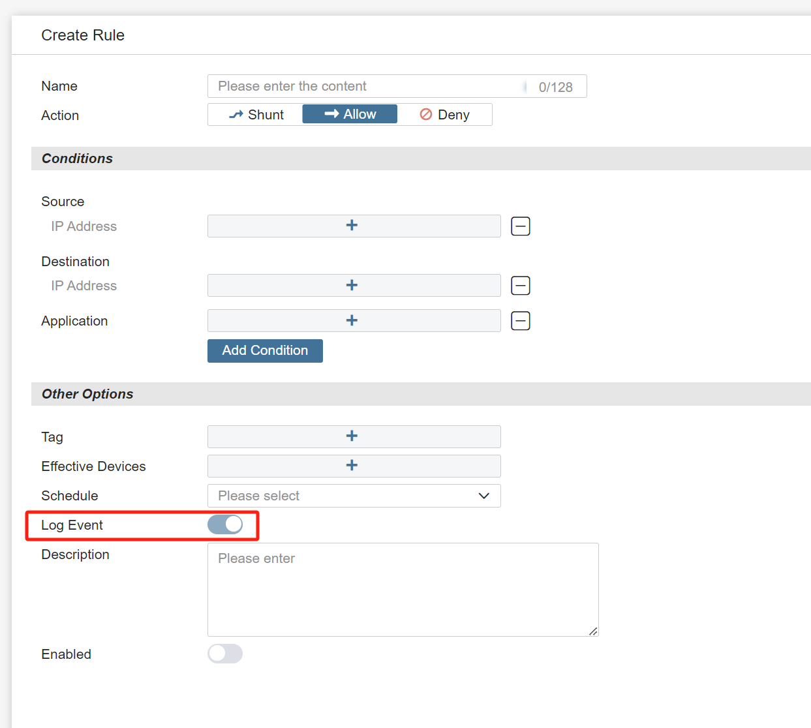This screenshot has height=728, width=811.
Task: Remove the Destination IP Address condition
Action: coord(520,286)
